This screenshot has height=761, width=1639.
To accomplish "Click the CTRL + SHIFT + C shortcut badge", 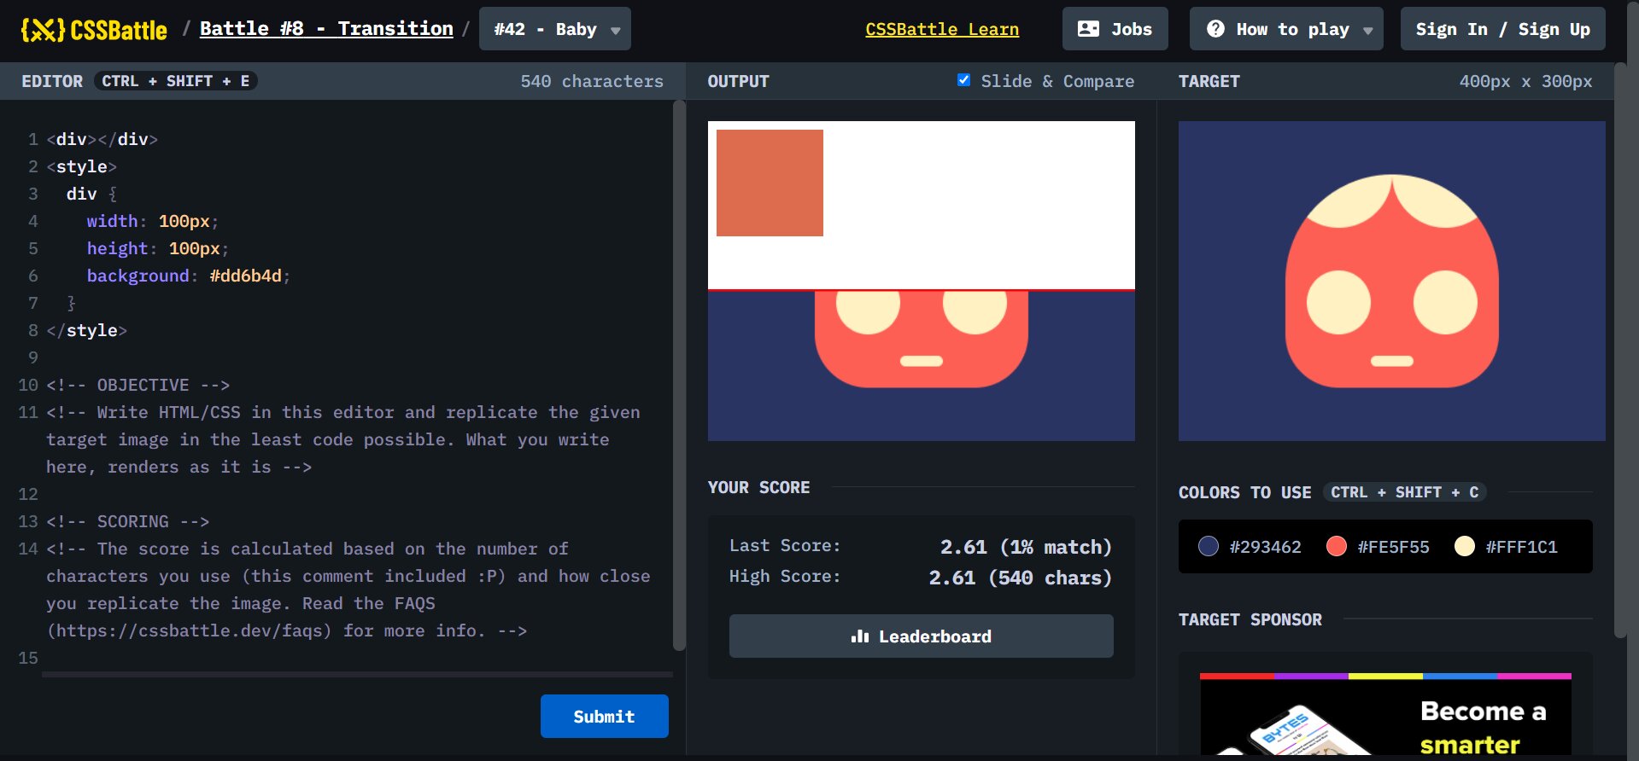I will 1405,492.
